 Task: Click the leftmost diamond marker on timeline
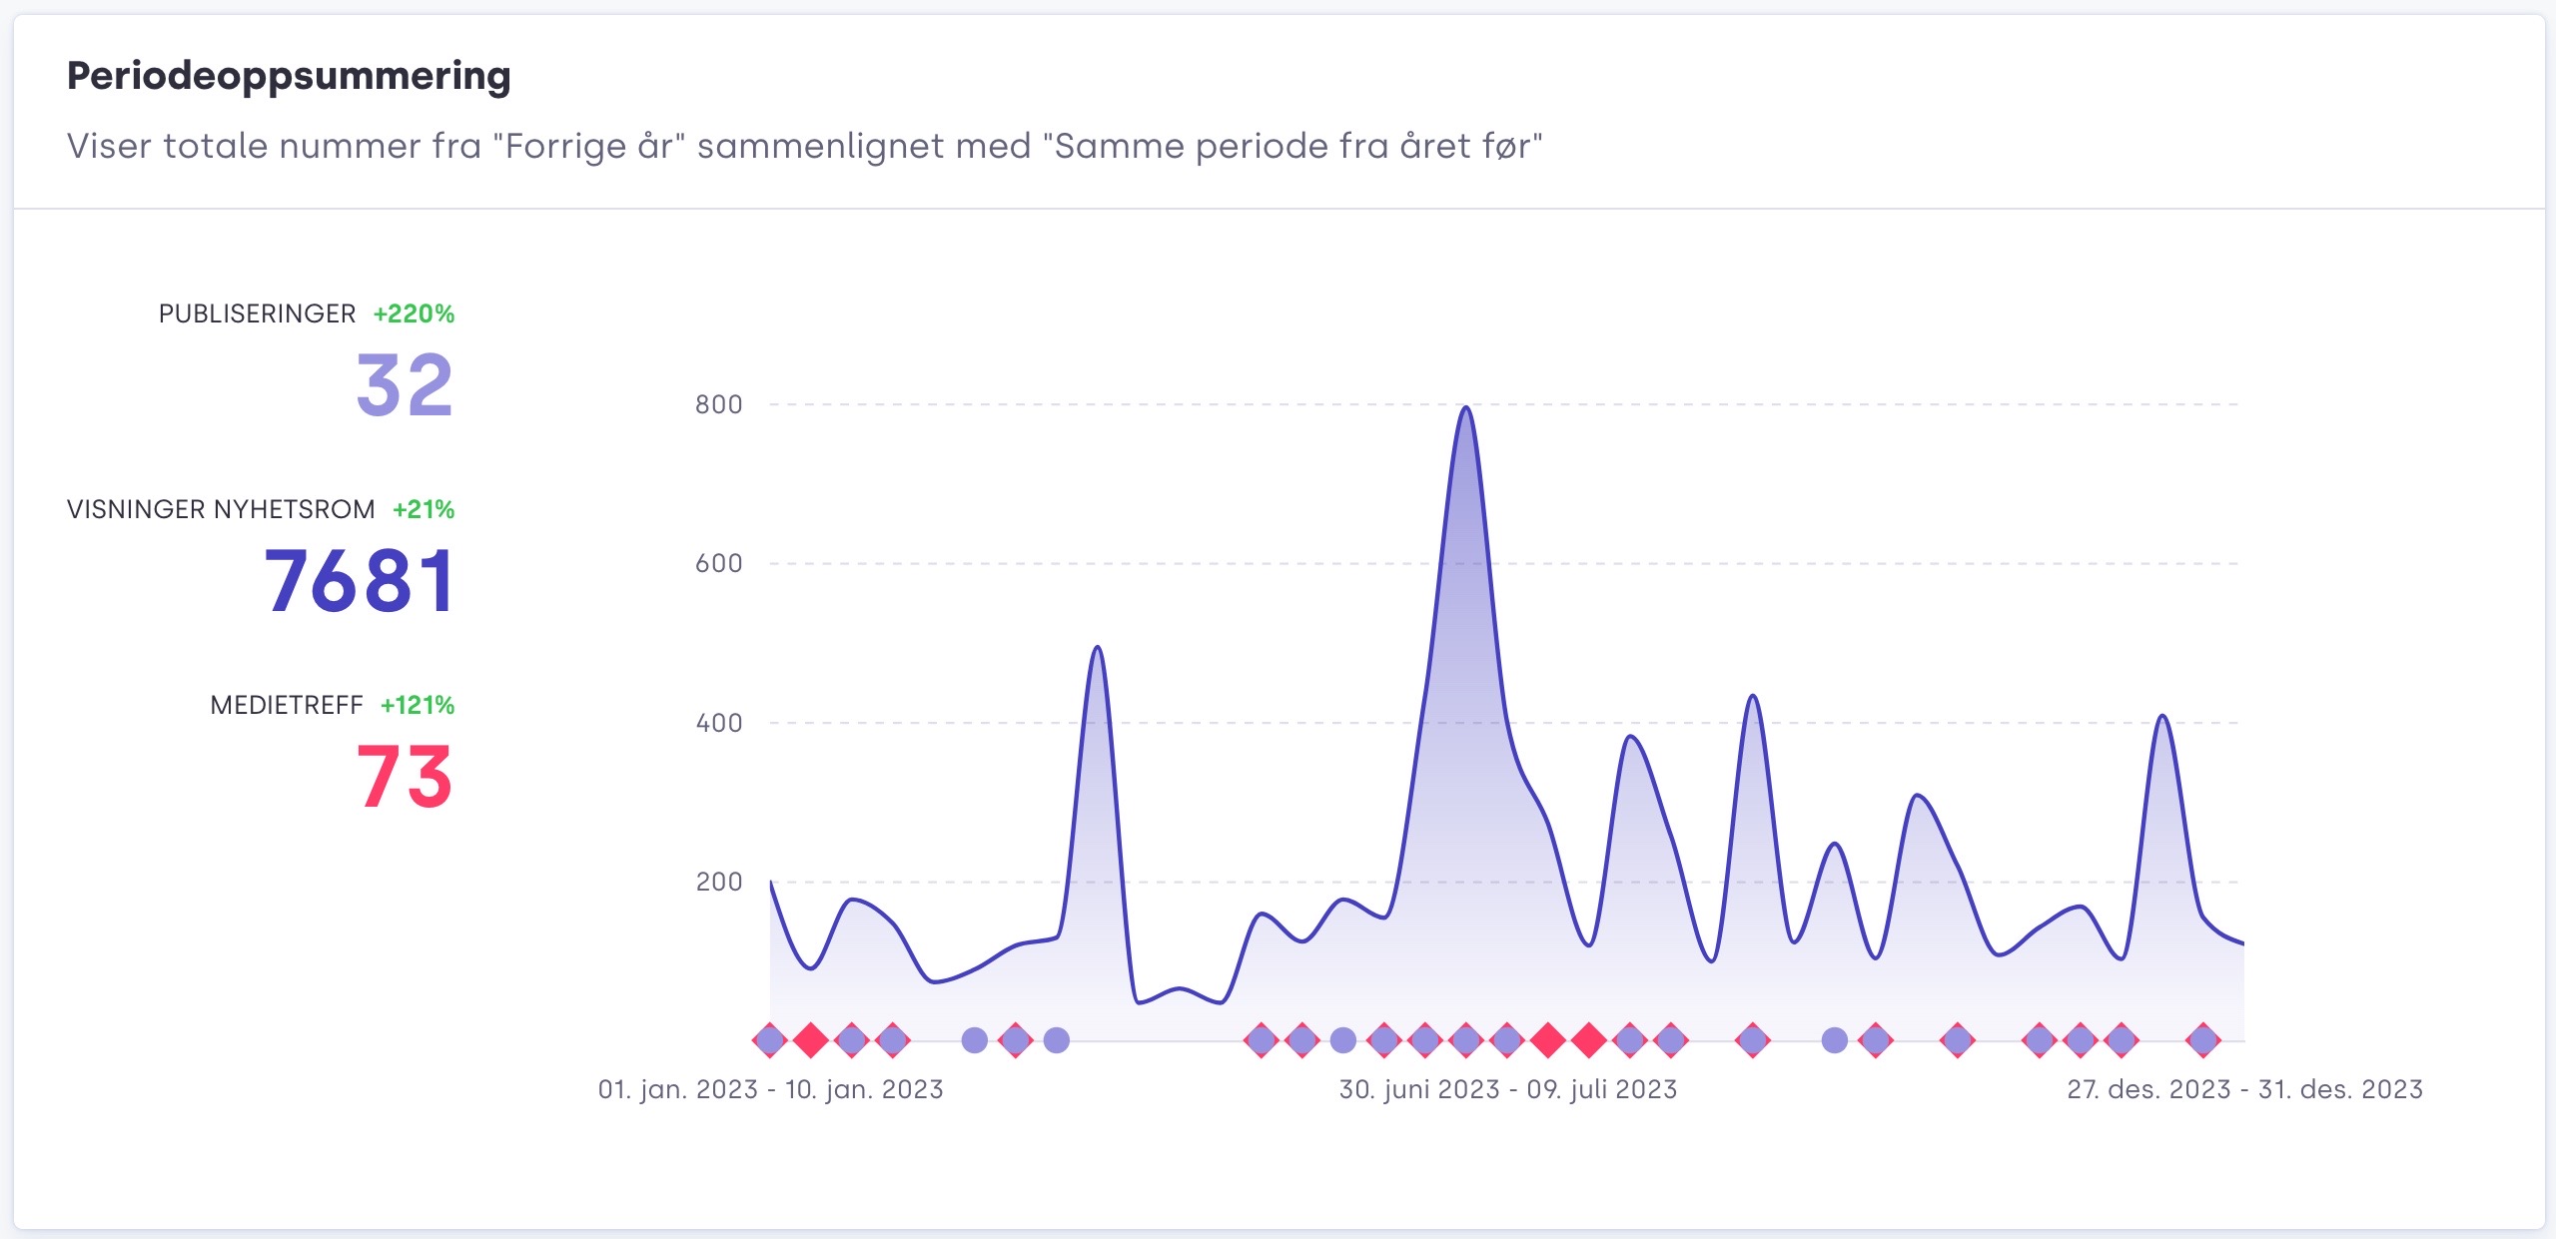click(x=770, y=1040)
